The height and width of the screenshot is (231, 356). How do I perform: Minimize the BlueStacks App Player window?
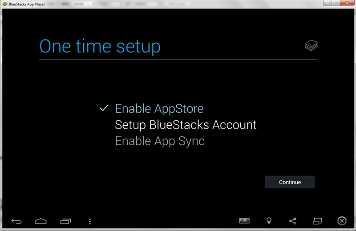pos(328,3)
